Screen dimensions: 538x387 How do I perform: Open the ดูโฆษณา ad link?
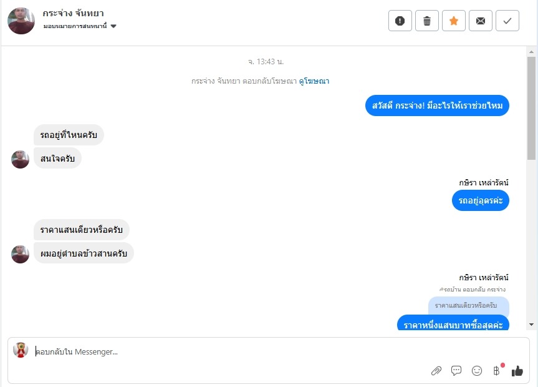point(314,81)
